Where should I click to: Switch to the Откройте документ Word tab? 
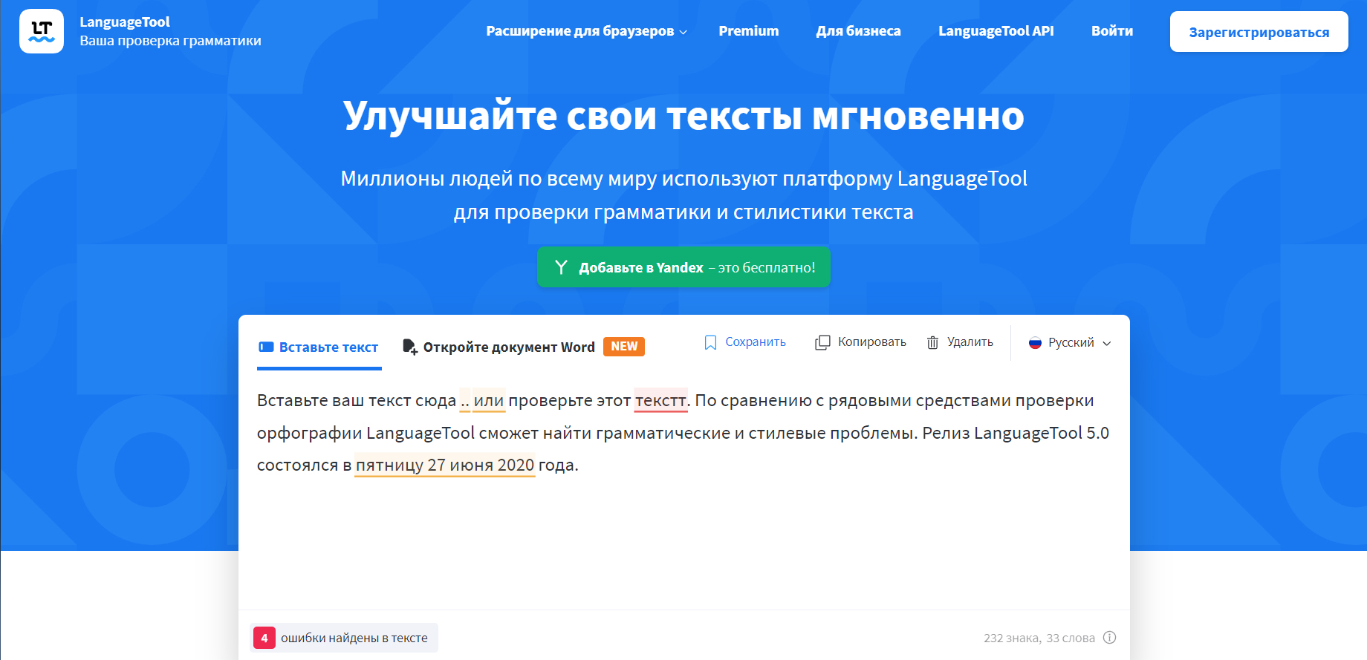tap(509, 347)
